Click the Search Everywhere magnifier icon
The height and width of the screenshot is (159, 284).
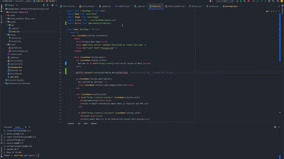[278, 1]
